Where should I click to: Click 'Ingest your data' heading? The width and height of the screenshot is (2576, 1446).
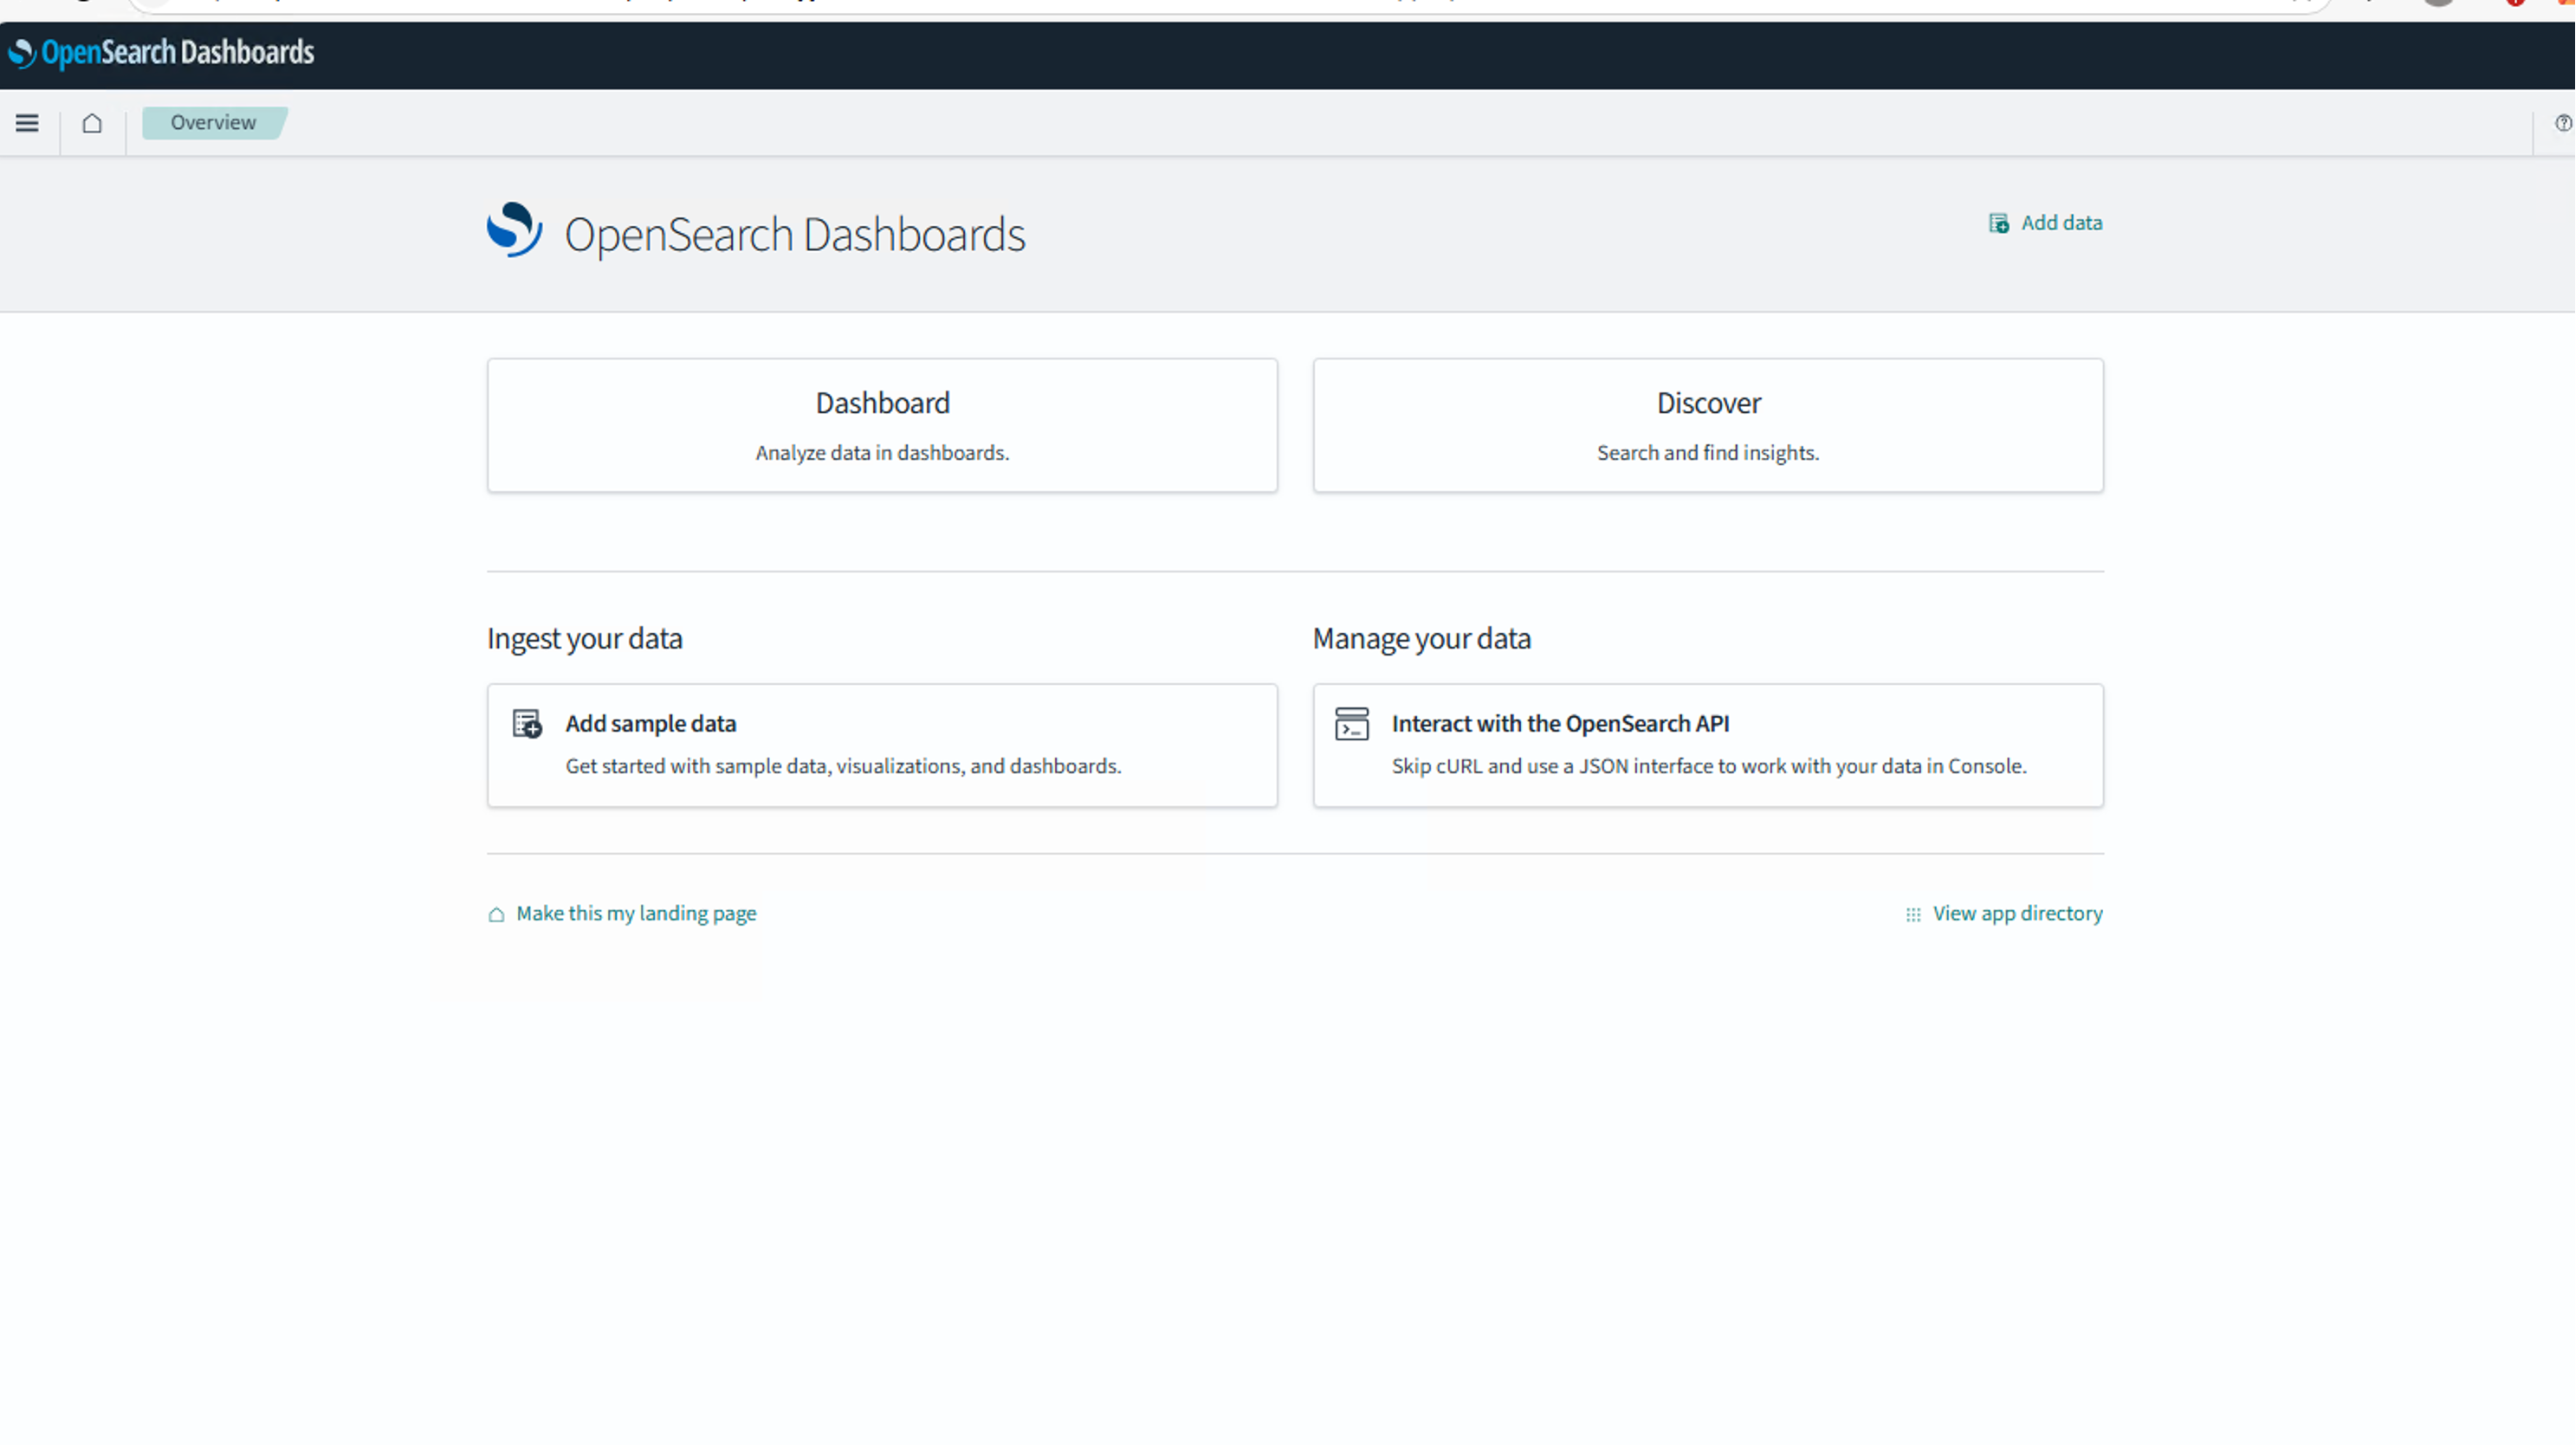click(x=585, y=638)
